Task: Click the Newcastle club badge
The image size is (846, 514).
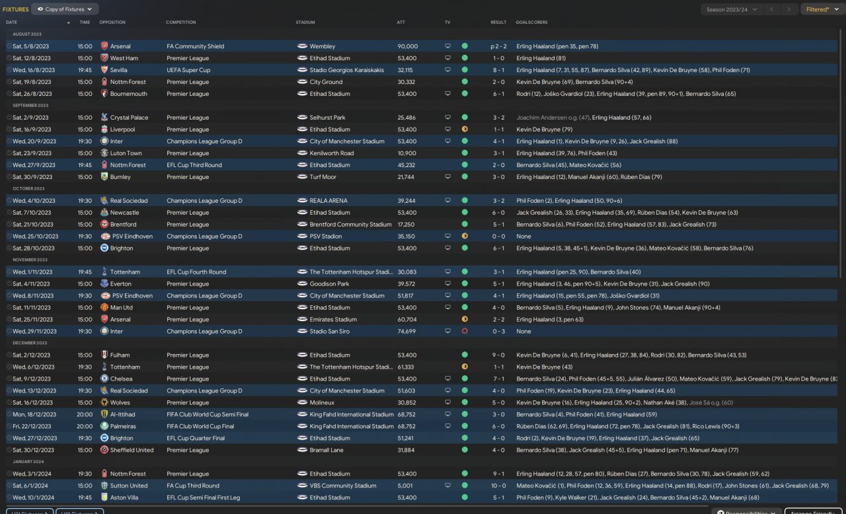Action: coord(104,213)
